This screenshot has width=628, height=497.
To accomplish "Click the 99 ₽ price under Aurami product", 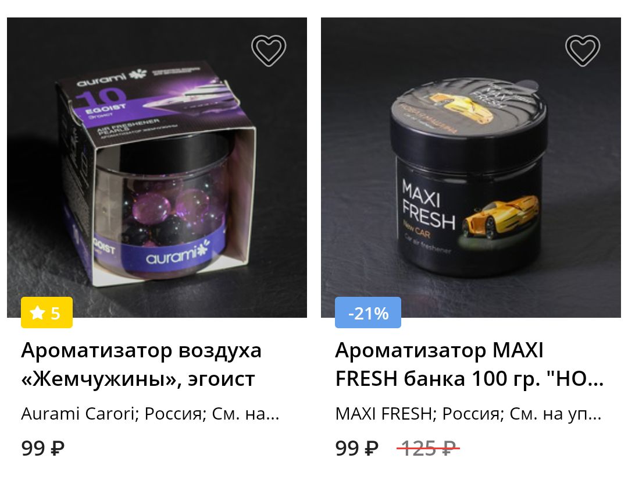I will [43, 448].
